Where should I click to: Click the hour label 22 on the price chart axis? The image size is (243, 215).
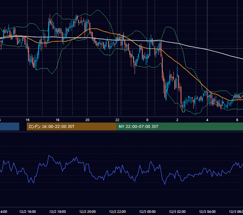click(x=117, y=120)
